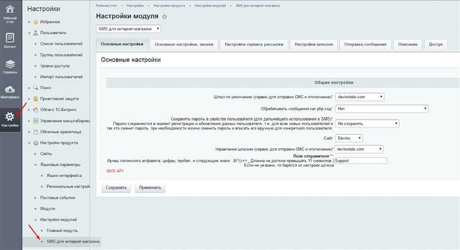
Task: Click the Управление масштабированием icon
Action: (x=36, y=121)
